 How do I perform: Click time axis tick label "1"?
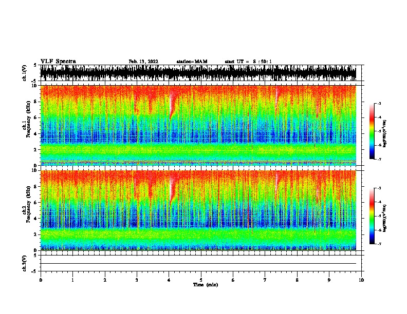(x=72, y=280)
